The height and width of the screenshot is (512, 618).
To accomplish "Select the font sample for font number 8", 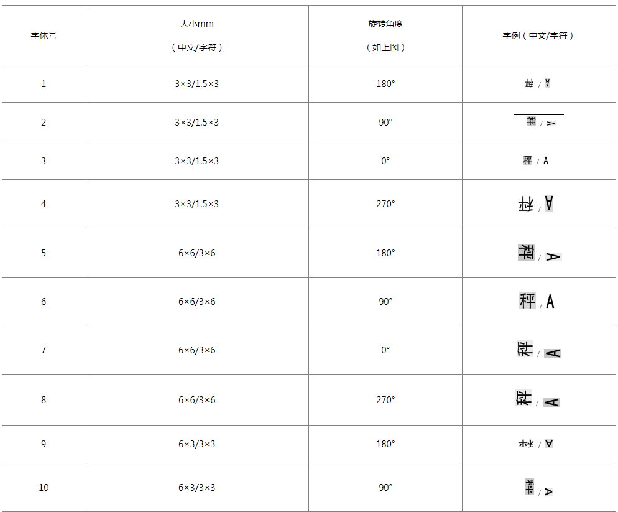I will pyautogui.click(x=538, y=399).
